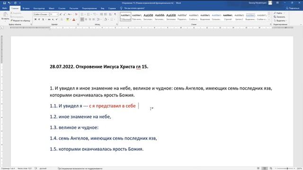Open the font name dropdown
303x170 pixels.
tap(48, 15)
